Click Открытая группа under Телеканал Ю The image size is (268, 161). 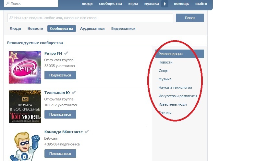(x=59, y=99)
